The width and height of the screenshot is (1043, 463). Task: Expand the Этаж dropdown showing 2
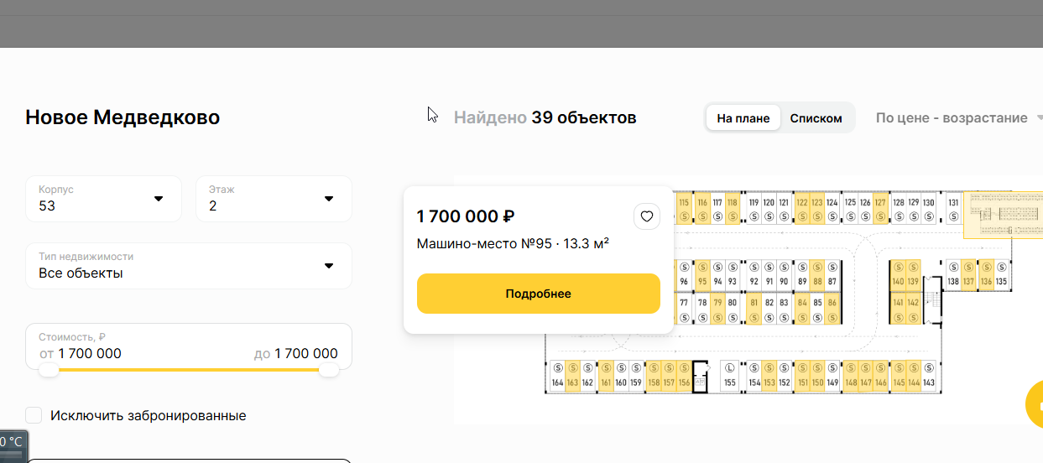click(x=274, y=199)
